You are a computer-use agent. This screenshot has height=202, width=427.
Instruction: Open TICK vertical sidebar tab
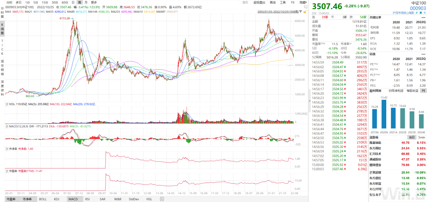pyautogui.click(x=2, y=48)
